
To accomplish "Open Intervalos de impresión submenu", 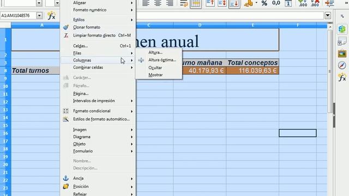I will tap(98, 101).
